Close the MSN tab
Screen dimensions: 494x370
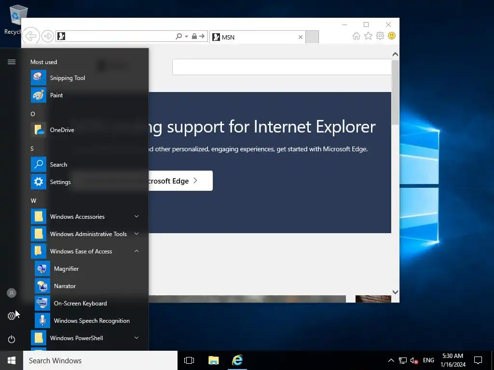[301, 37]
